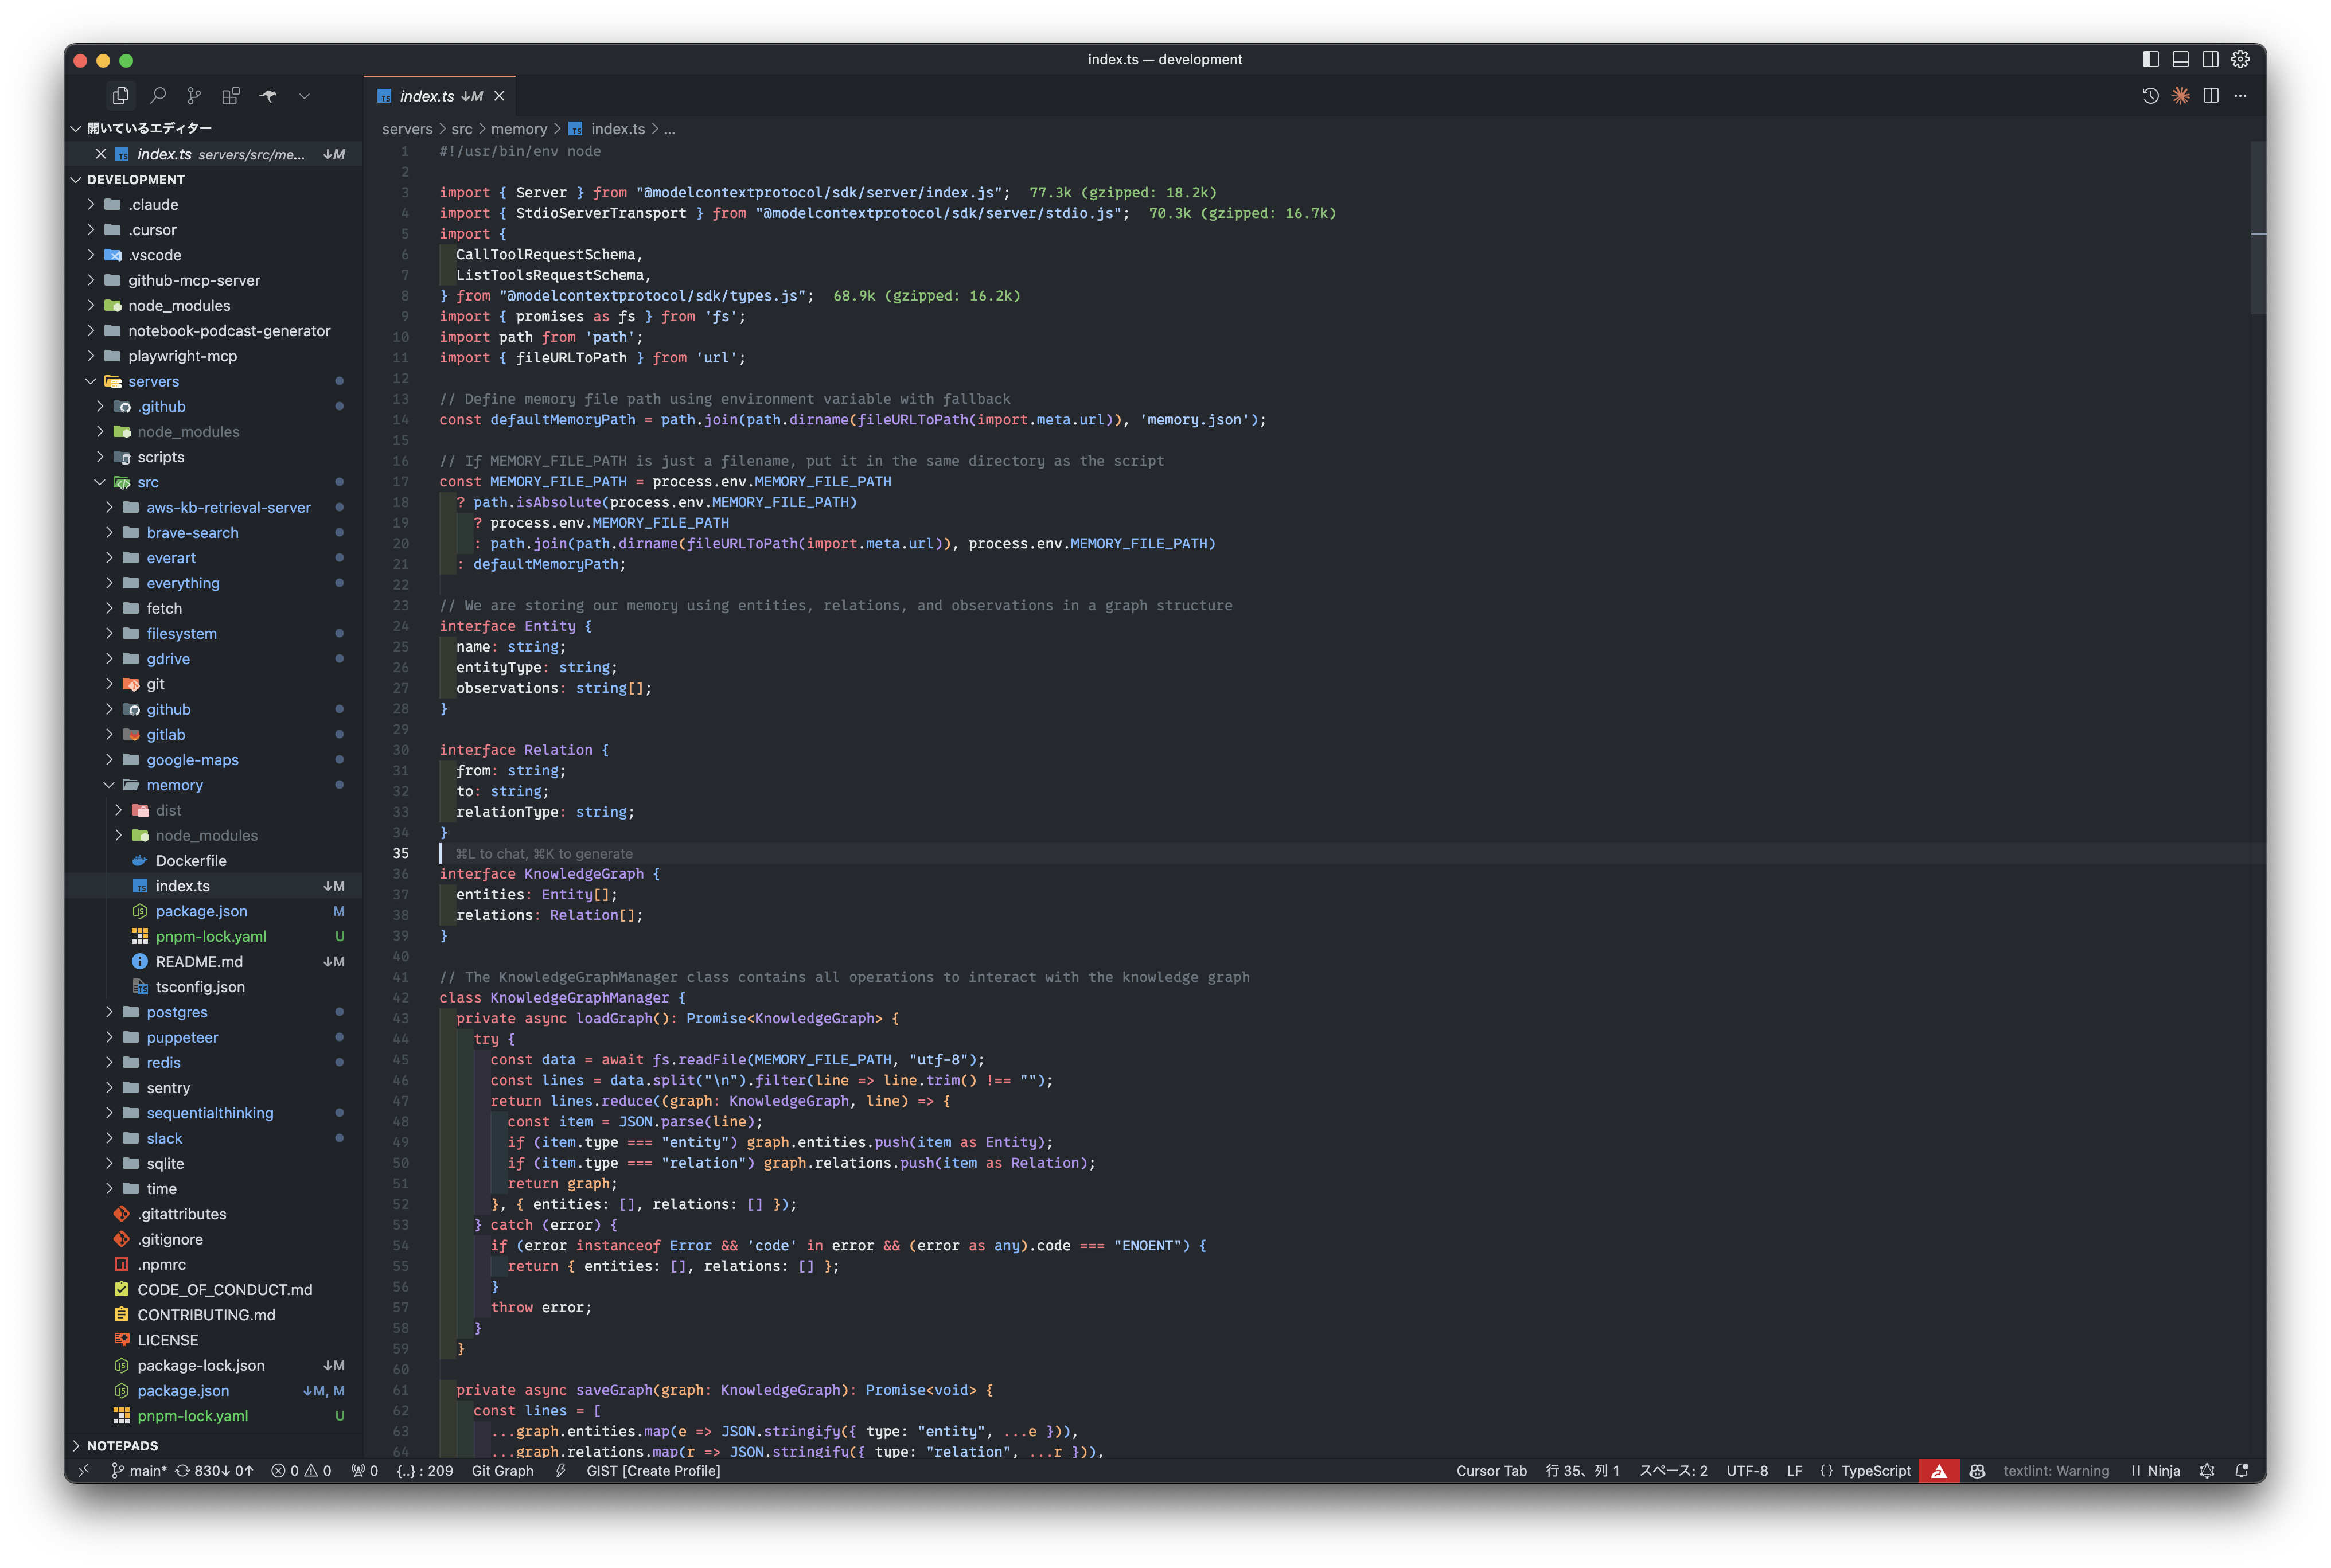Open the timeline history icon in editor toolbar
This screenshot has width=2331, height=1568.
pyautogui.click(x=2151, y=95)
